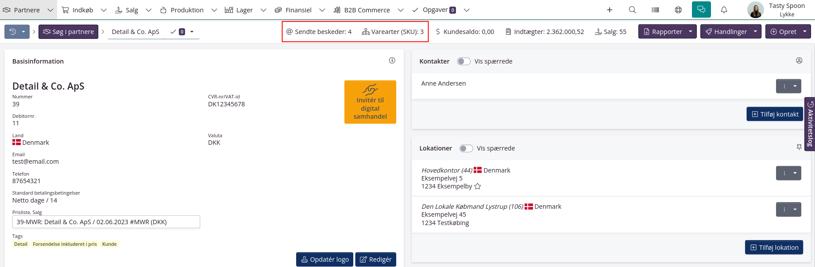Open the support lifebuoy icon
Image resolution: width=815 pixels, height=267 pixels.
click(x=678, y=10)
